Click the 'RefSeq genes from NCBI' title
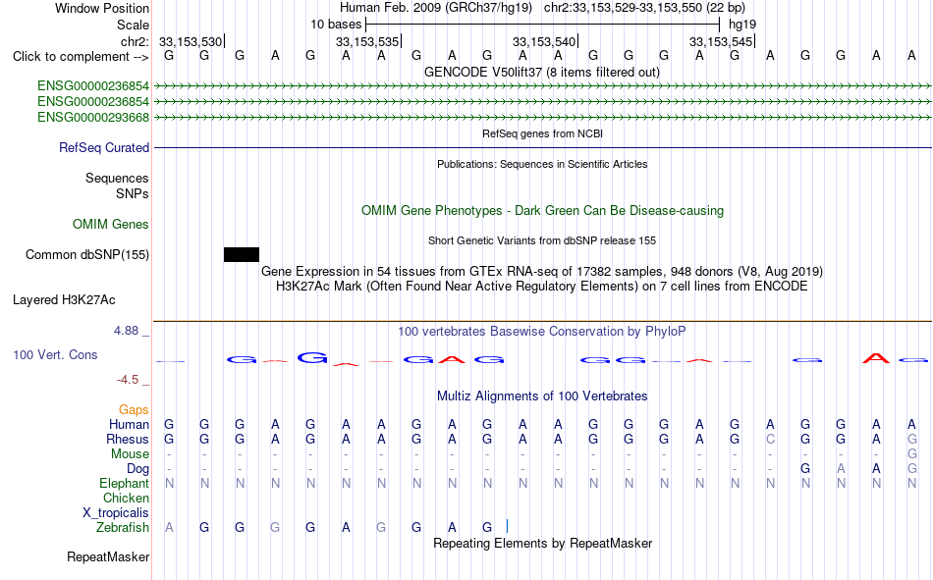Screen dimensions: 933x580 pos(542,133)
